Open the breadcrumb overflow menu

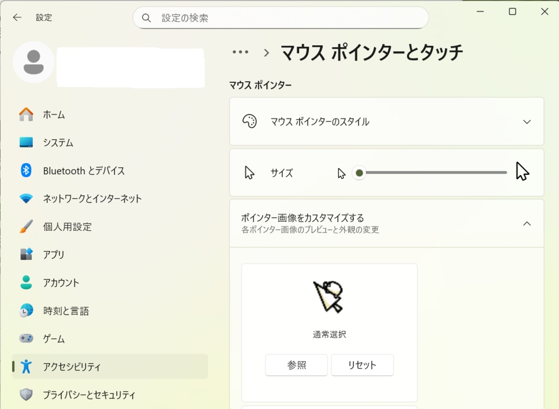[x=240, y=51]
